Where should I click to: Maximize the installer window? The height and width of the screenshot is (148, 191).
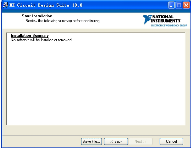point(179,5)
